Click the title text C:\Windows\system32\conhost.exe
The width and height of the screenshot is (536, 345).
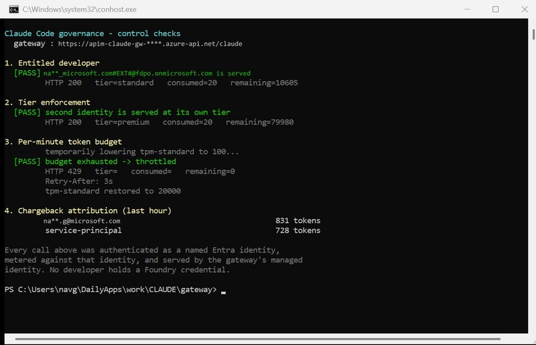79,9
